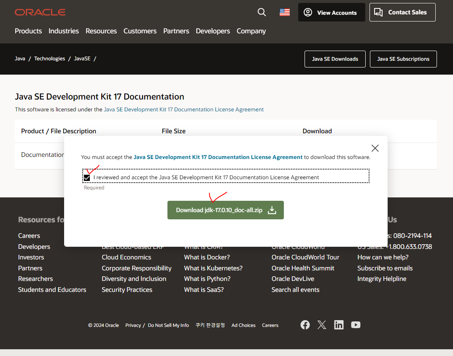The image size is (453, 356).
Task: Open the footer Developers link
Action: (x=34, y=247)
